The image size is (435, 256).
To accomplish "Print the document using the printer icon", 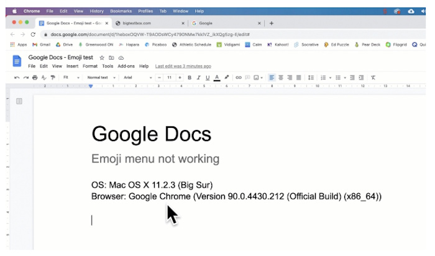I will click(35, 78).
